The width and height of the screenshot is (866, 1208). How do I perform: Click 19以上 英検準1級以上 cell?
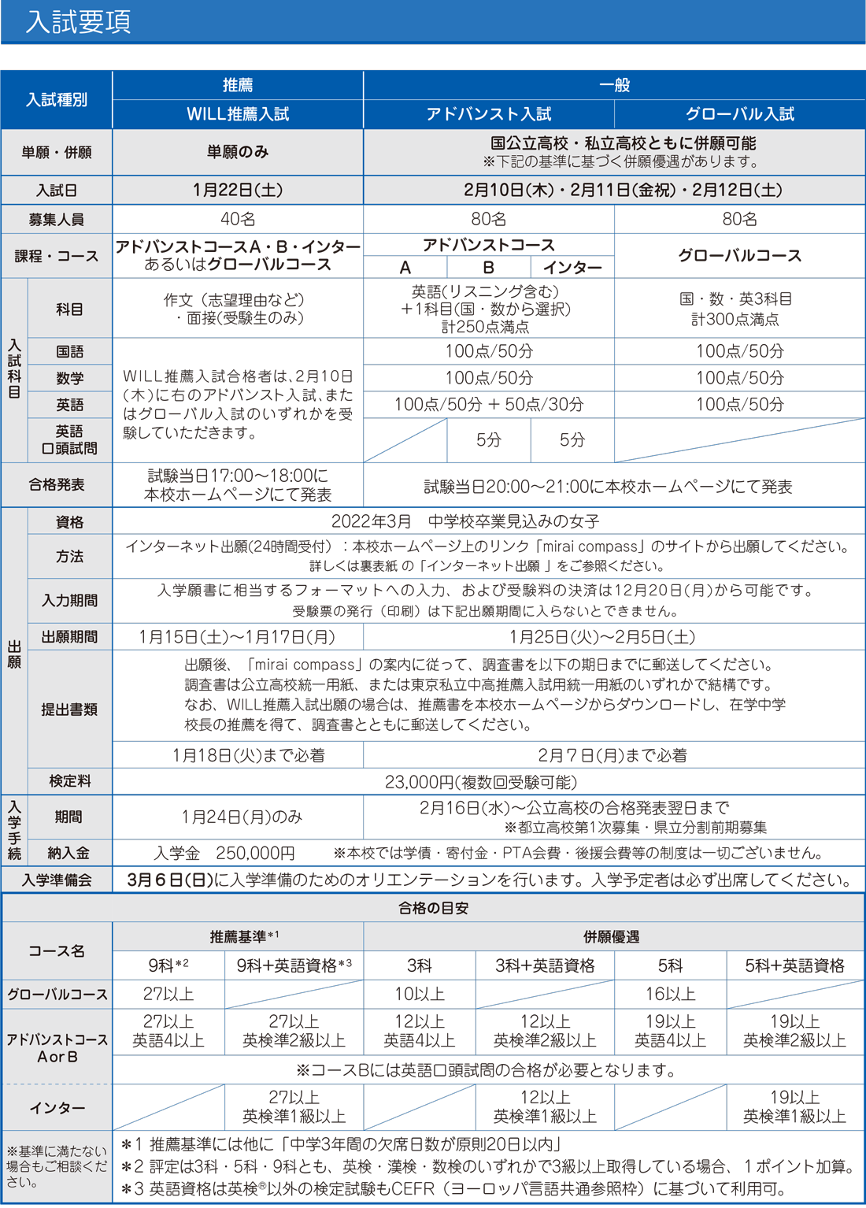(795, 1107)
